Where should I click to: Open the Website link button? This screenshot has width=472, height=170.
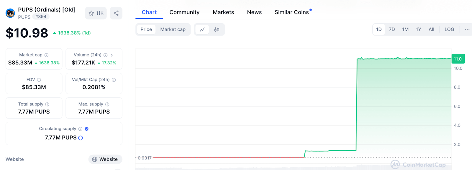105,159
